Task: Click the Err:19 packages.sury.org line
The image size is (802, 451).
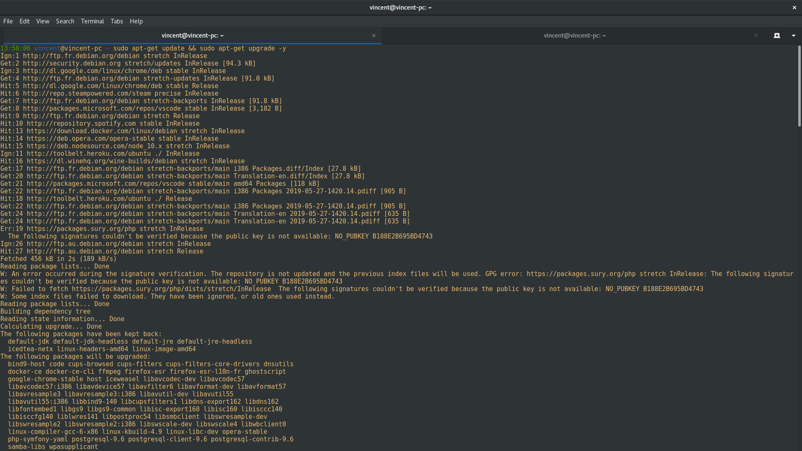Action: coord(102,229)
